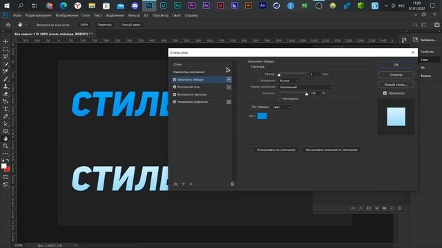442x248 pixels.
Task: Click plus icon next to Stroke effect
Action: point(229,80)
